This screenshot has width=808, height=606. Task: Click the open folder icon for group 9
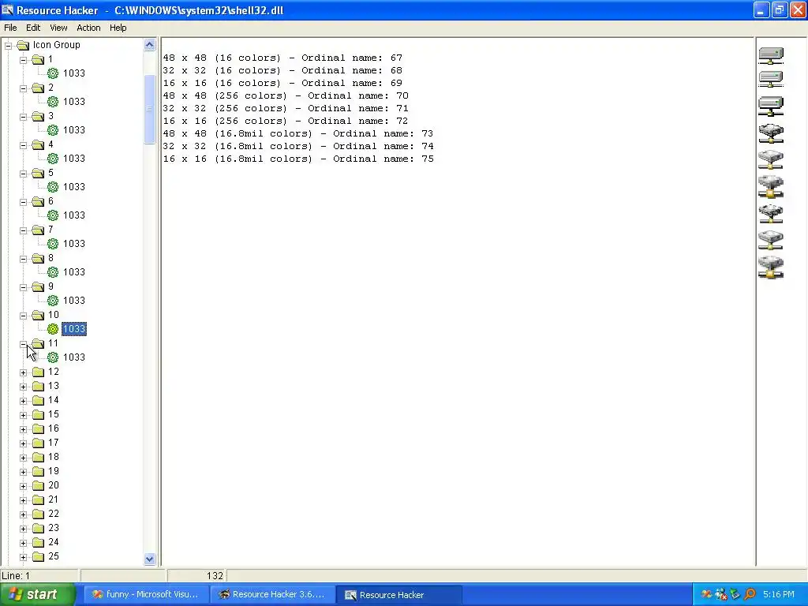(38, 286)
